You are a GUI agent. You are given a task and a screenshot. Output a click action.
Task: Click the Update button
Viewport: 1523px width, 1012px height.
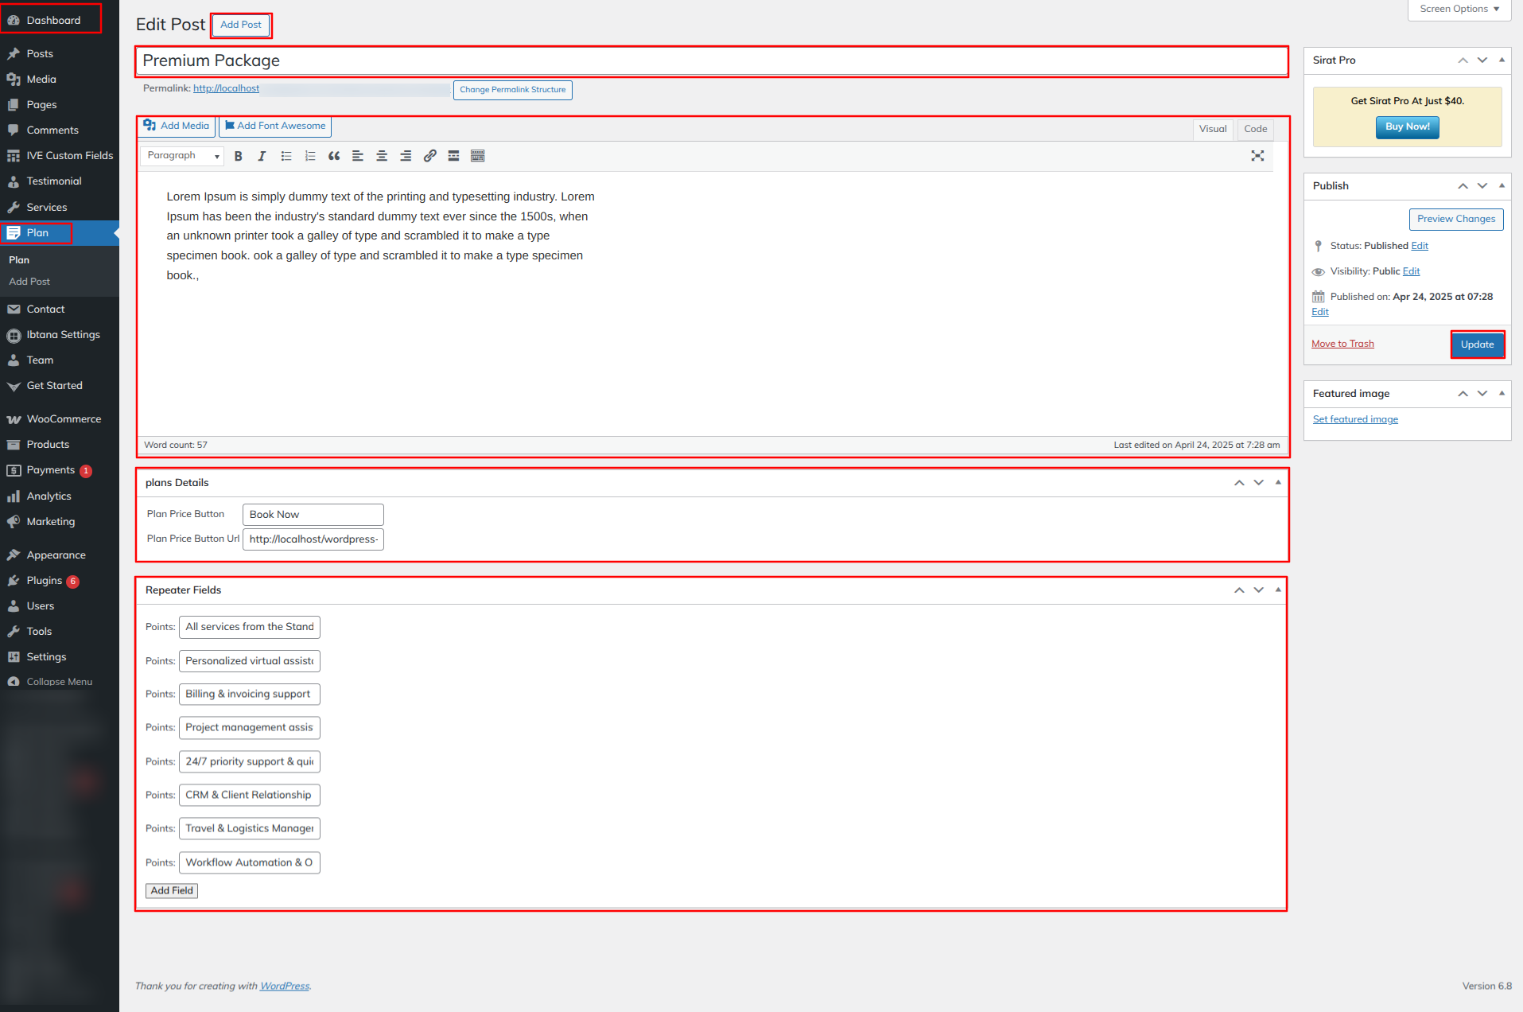1477,344
